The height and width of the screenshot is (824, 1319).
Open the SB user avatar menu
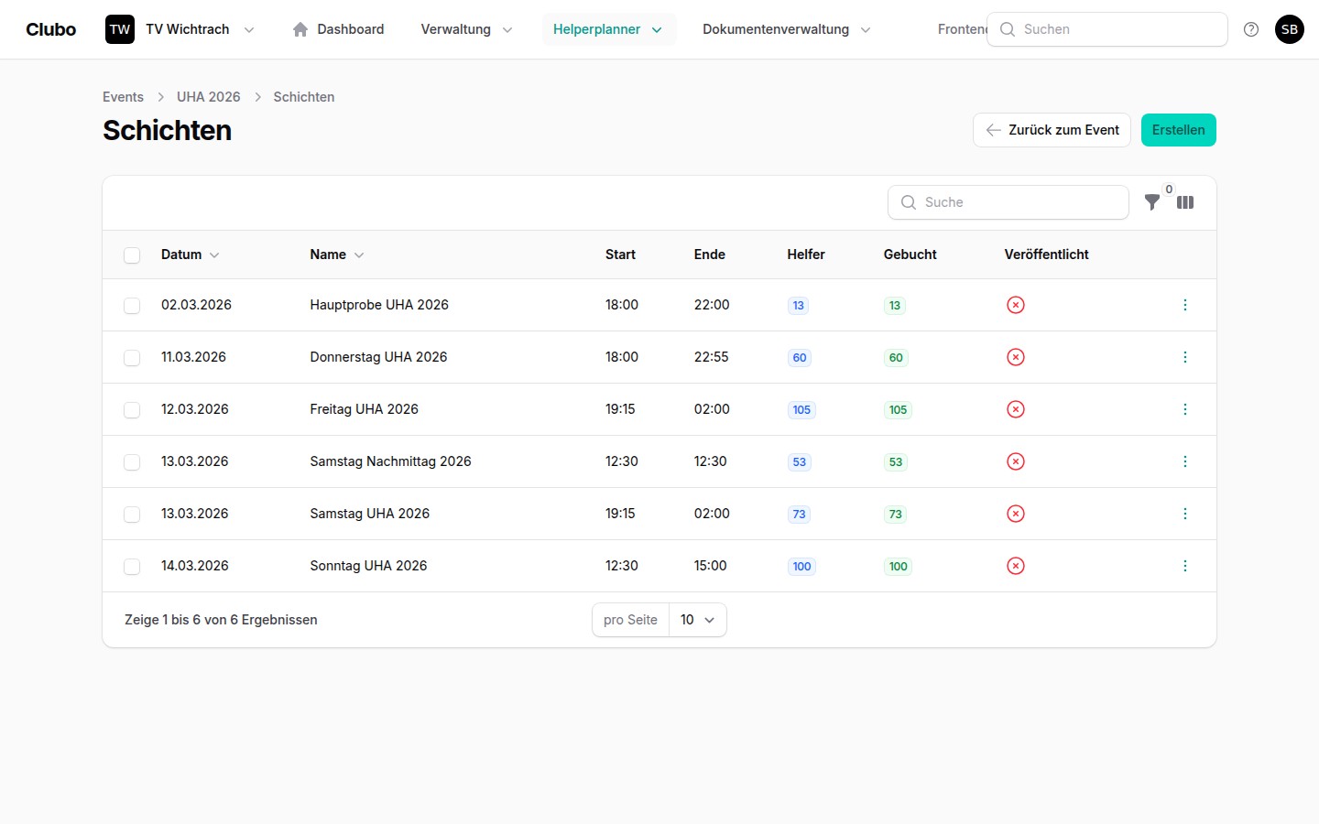coord(1289,29)
